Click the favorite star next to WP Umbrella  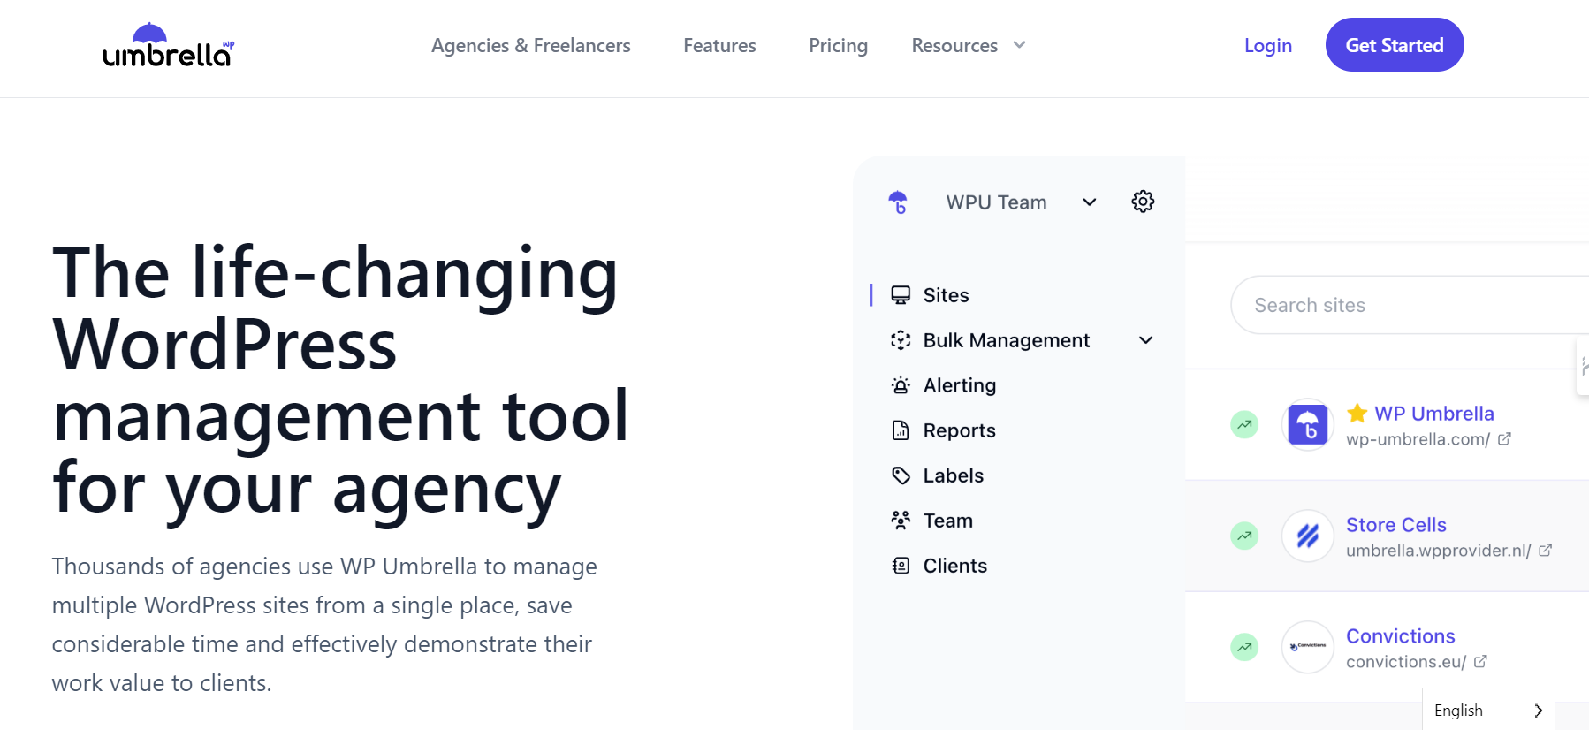1357,413
